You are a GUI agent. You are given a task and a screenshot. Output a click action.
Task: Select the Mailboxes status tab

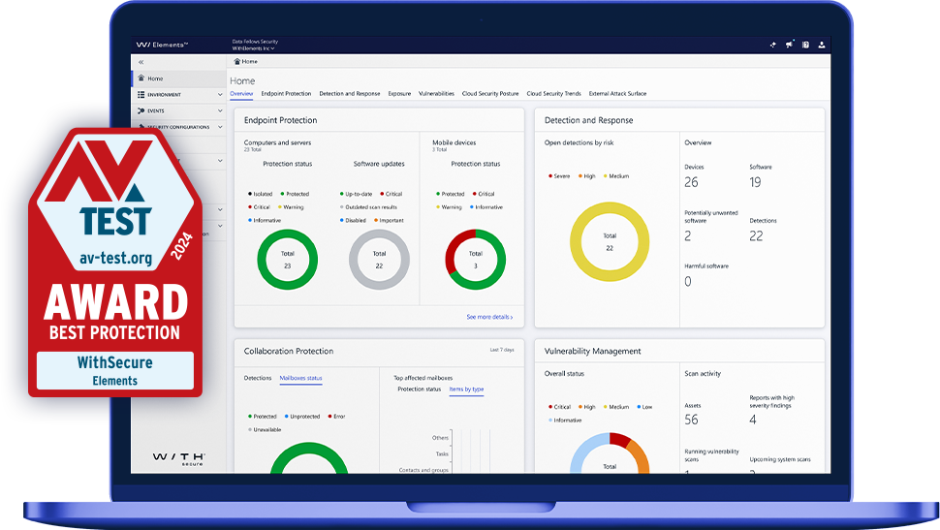301,378
